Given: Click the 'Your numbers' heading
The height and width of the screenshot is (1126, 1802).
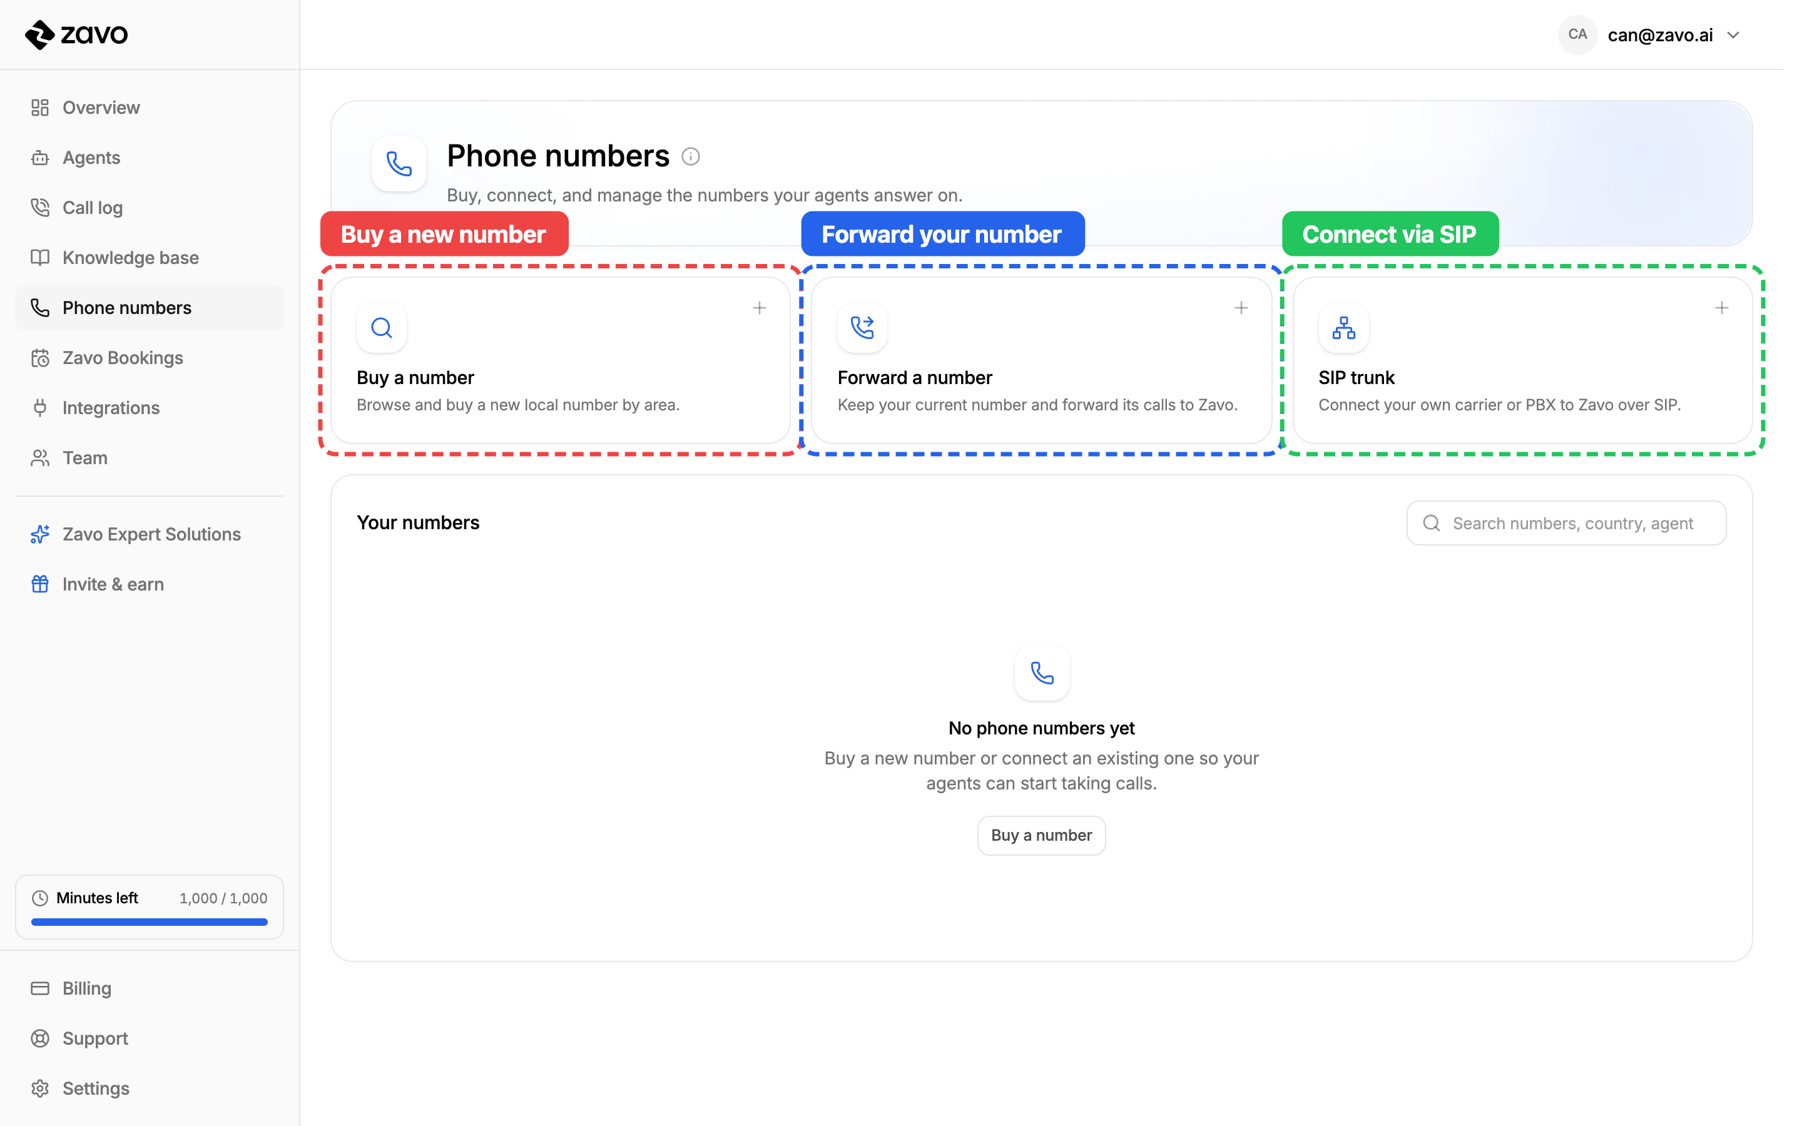Looking at the screenshot, I should tap(418, 523).
